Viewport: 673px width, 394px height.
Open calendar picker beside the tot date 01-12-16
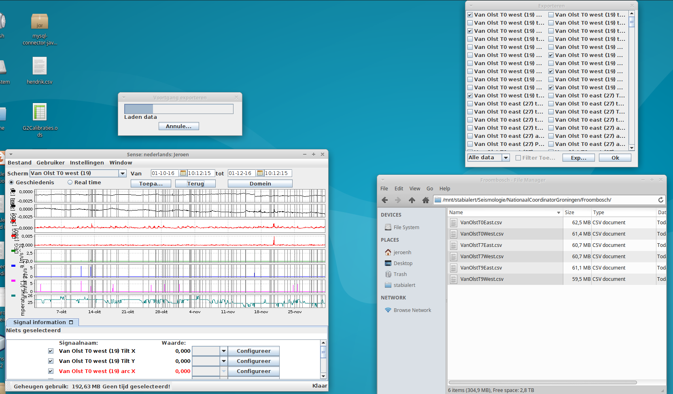pyautogui.click(x=260, y=173)
